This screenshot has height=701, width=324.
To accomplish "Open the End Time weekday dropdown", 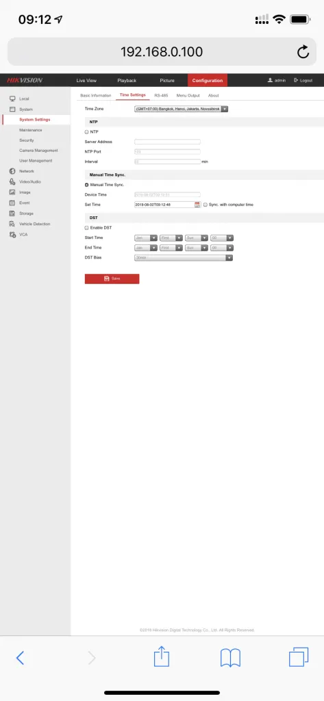I will click(x=197, y=248).
